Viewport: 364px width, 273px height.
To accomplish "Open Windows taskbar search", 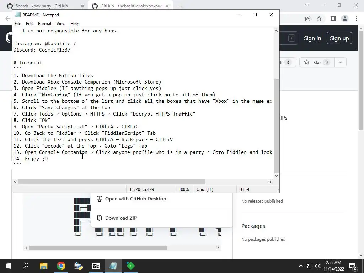I will (x=26, y=266).
